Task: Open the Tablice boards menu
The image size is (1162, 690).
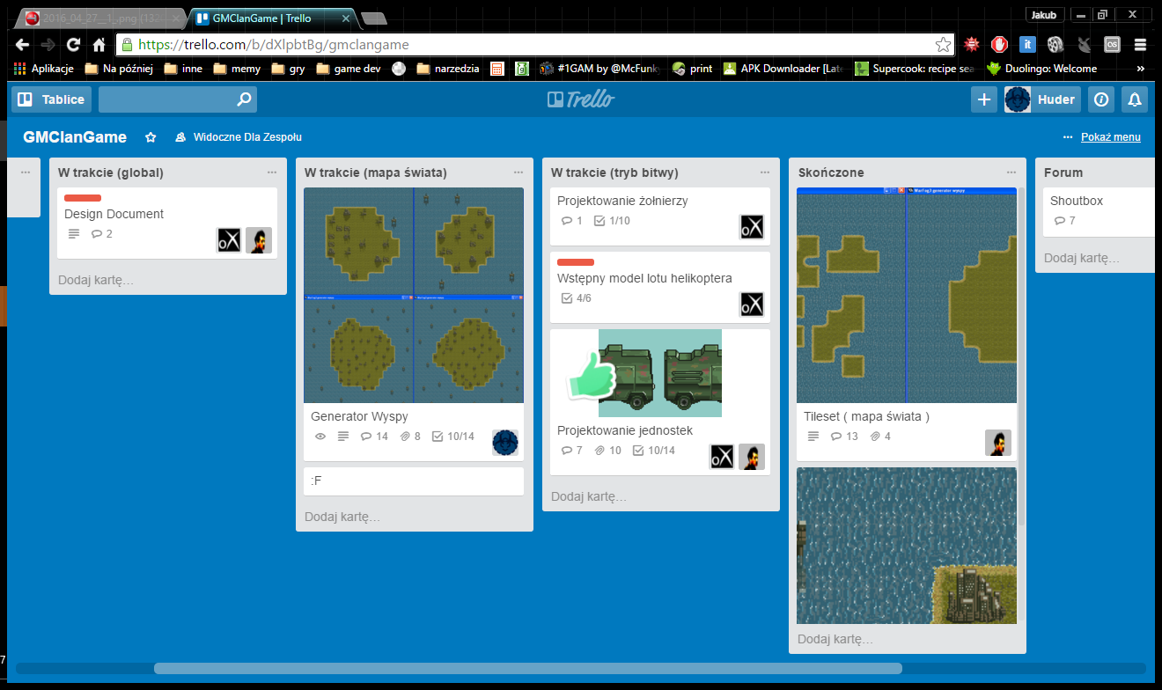Action: (52, 99)
